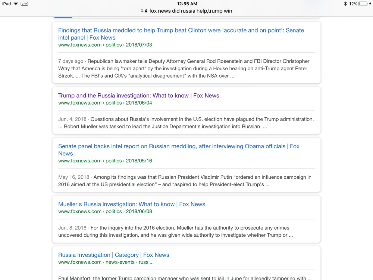Screen dimensions: 373x280
Task: Click the foxnews.com URL dated 2018/06/04
Action: tap(105, 103)
